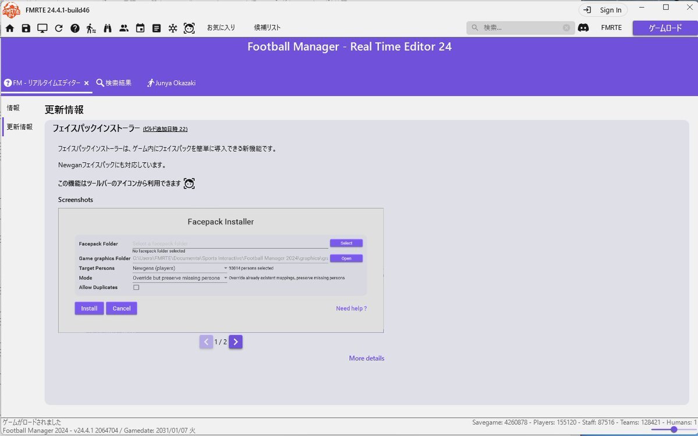
Task: Click the Save floppy disk icon
Action: 26,28
